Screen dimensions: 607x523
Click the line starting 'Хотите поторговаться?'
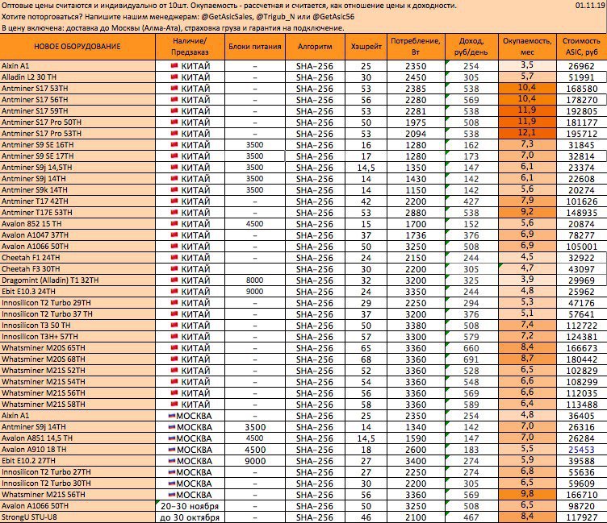tap(178, 17)
